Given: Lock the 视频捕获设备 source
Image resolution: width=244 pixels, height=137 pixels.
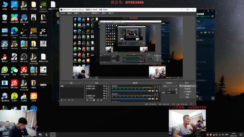Looking at the screenshot, I should (x=107, y=96).
